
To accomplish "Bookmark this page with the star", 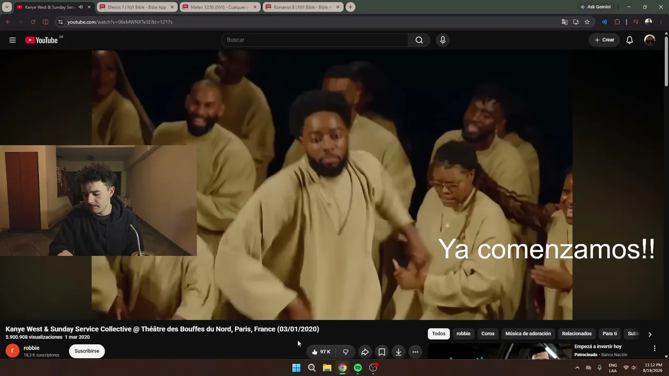I will (587, 22).
